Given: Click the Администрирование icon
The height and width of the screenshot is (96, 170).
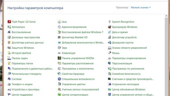Looking at the screenshot, I should (x=59, y=27).
